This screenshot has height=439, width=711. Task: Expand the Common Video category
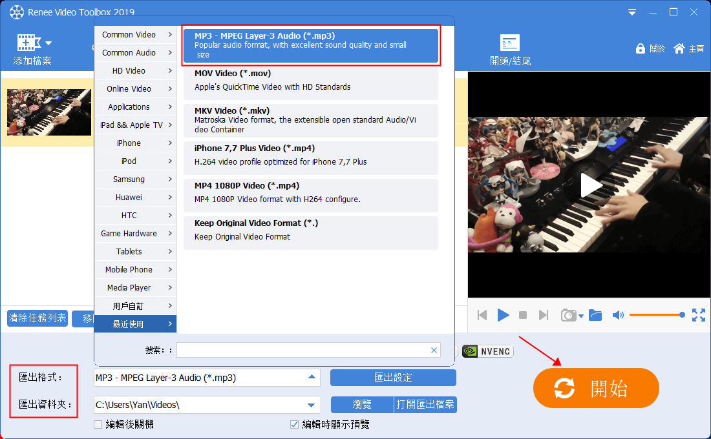[136, 34]
